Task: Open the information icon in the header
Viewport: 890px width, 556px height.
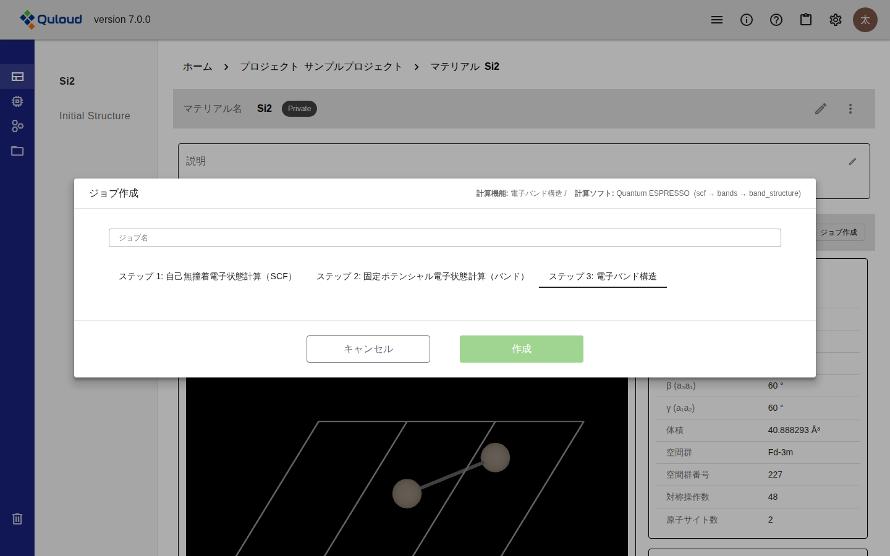Action: 747,20
